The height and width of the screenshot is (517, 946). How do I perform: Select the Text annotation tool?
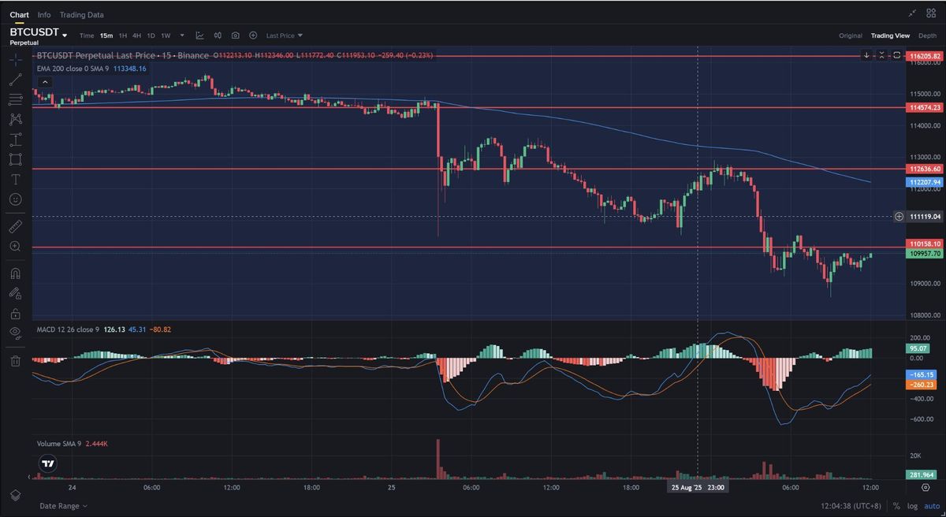point(15,180)
